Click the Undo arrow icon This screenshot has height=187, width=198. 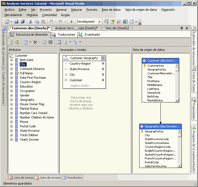(51, 22)
